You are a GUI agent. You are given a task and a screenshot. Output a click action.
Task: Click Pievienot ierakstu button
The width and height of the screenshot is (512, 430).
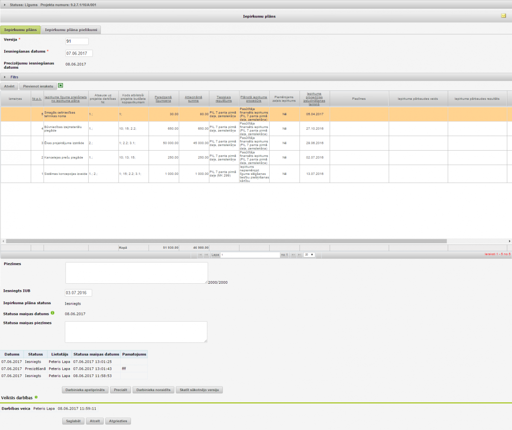[38, 86]
